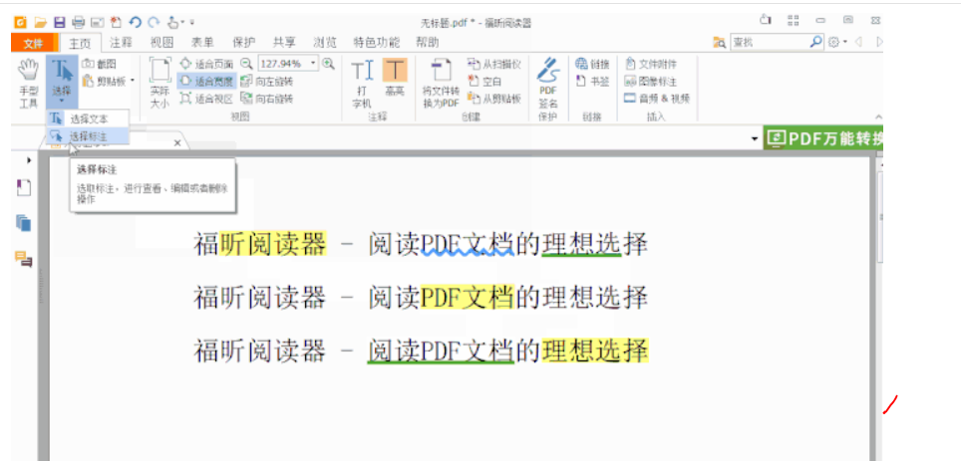Image resolution: width=961 pixels, height=461 pixels.
Task: Switch to the 主页 ribbon tab
Action: point(80,43)
